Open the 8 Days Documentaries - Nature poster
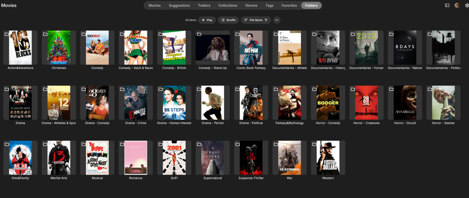Image resolution: width=469 pixels, height=198 pixels. point(405,48)
